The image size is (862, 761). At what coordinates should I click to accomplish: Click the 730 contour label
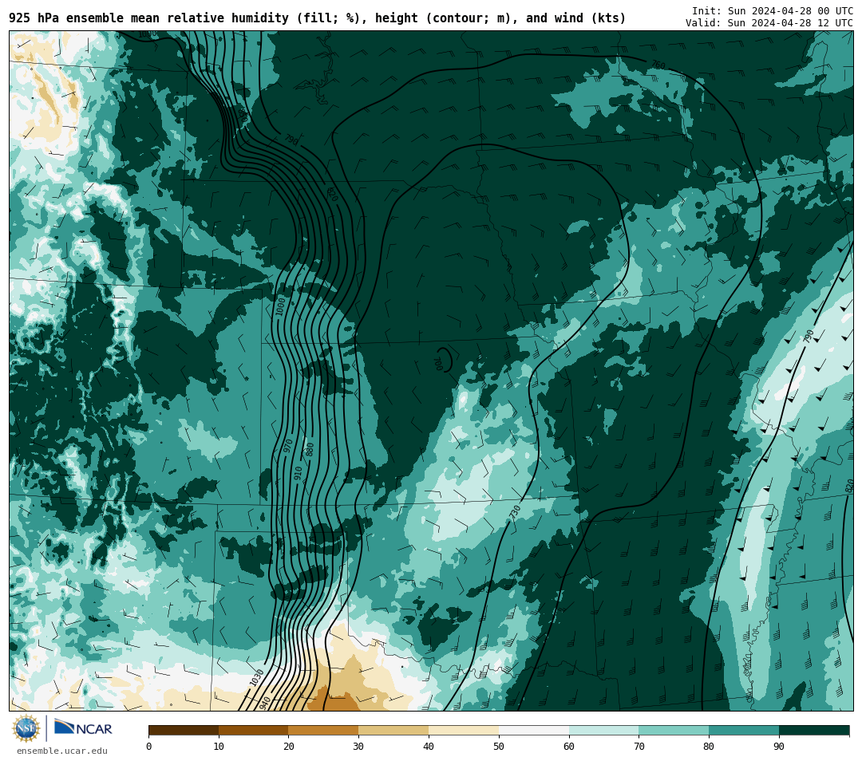click(515, 512)
